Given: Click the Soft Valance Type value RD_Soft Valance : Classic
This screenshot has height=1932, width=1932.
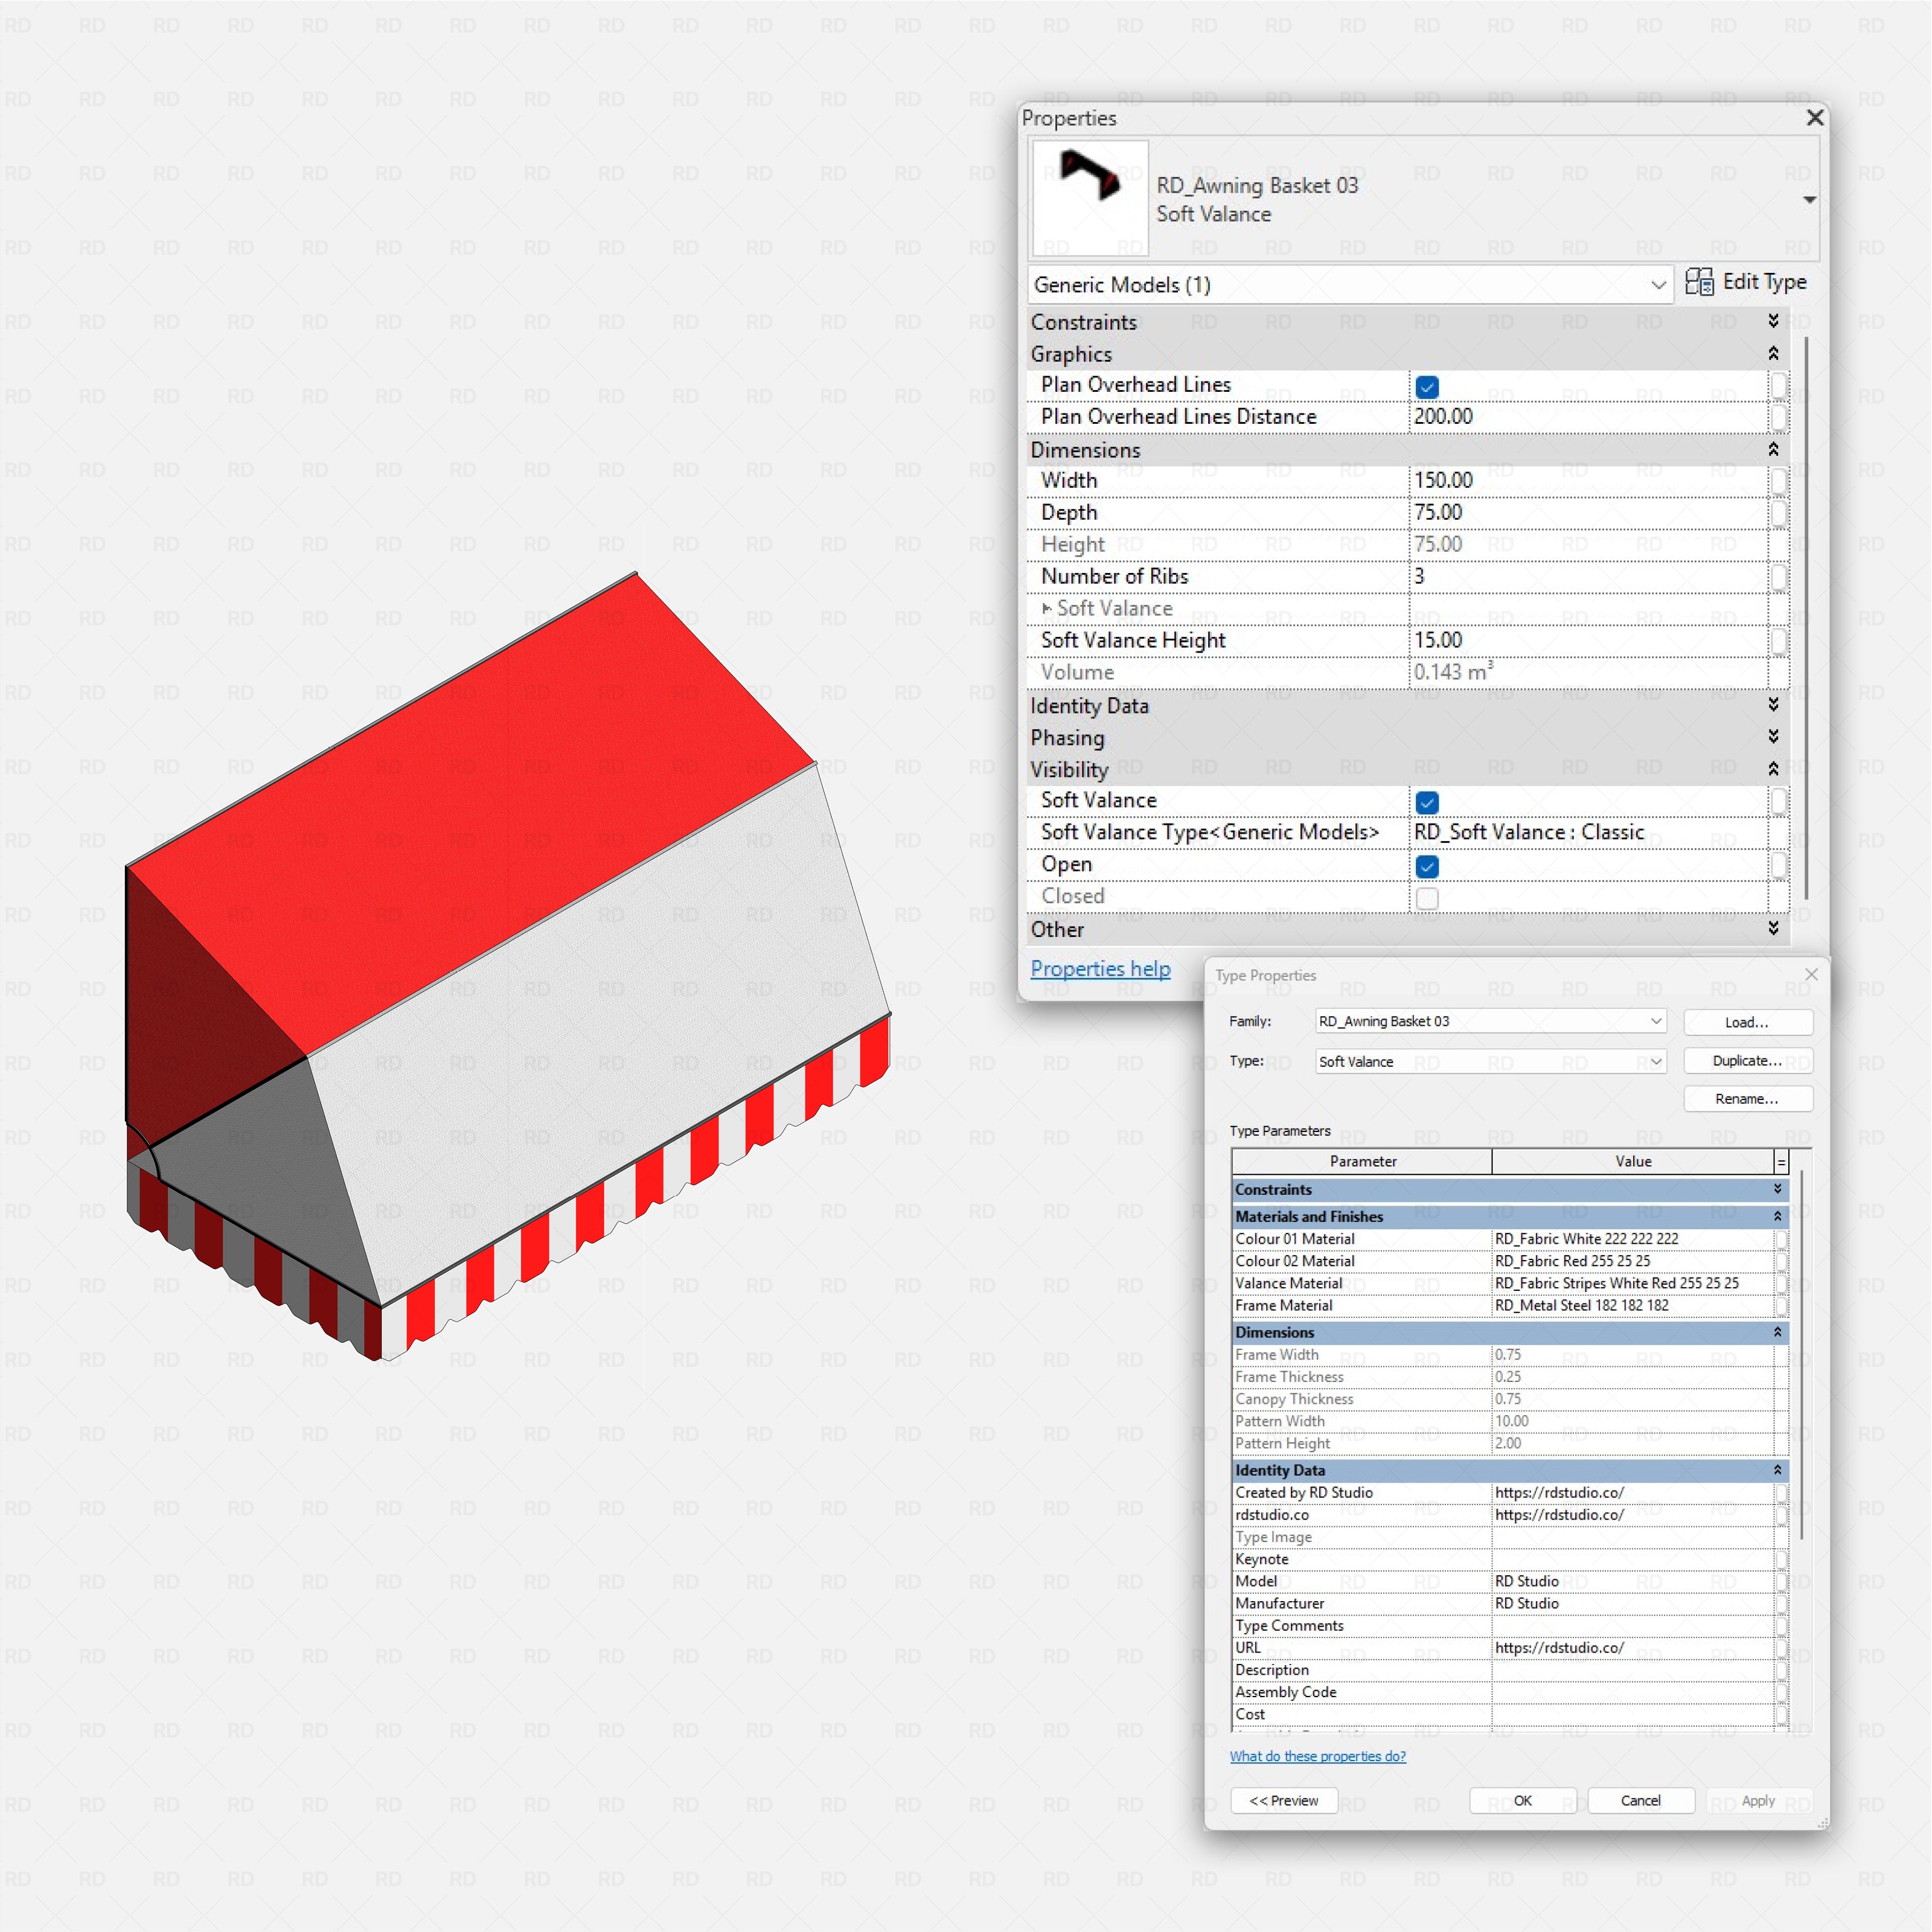Looking at the screenshot, I should pyautogui.click(x=1588, y=833).
